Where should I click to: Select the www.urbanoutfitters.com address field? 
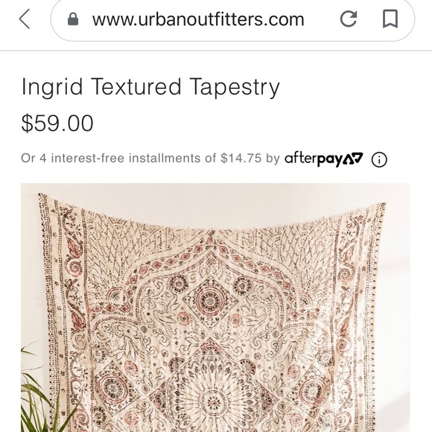(232, 19)
